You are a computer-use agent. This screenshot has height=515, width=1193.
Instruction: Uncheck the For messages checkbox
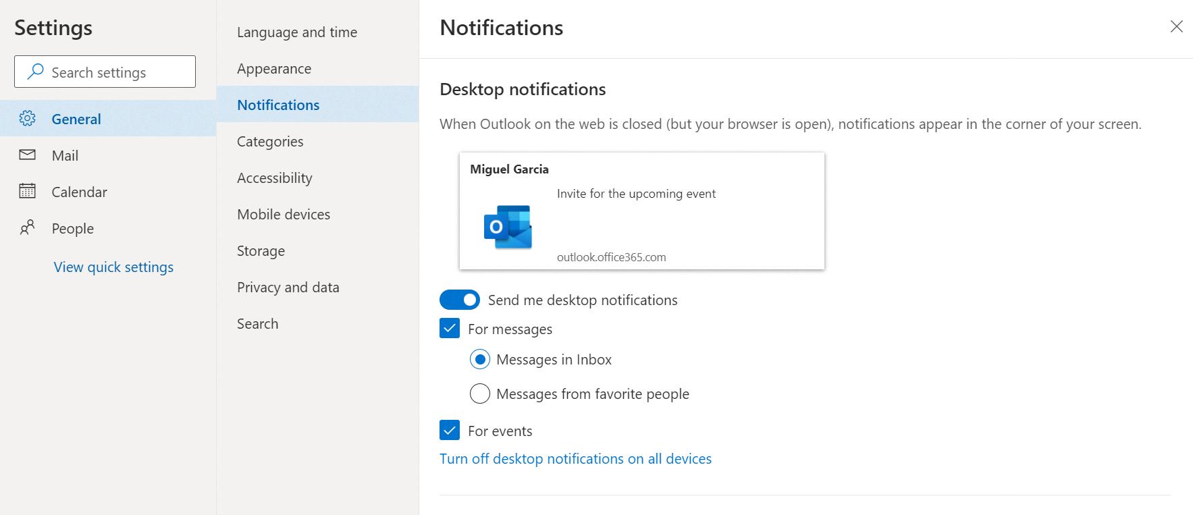pyautogui.click(x=450, y=329)
